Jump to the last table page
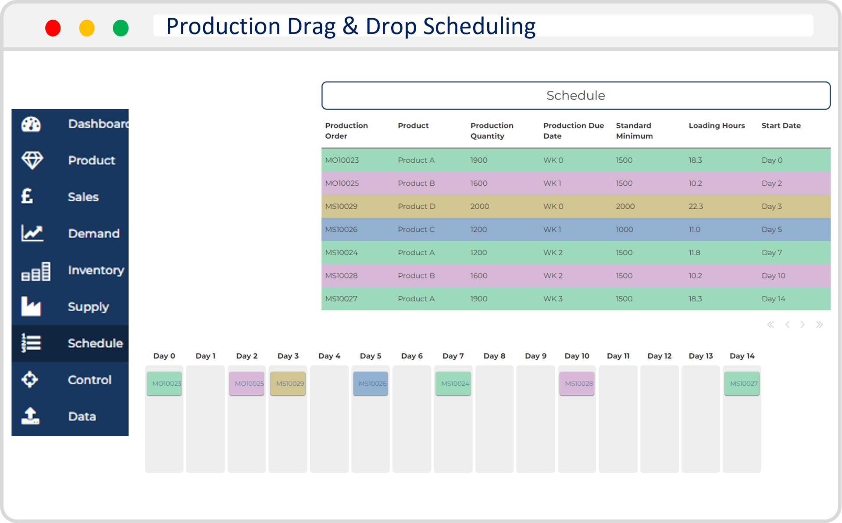Screen dimensions: 842x523 click(819, 324)
